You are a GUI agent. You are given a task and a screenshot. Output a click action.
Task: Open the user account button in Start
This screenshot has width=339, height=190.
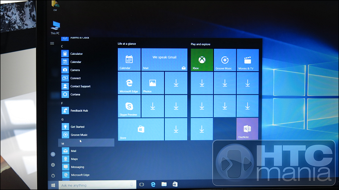pos(53,154)
